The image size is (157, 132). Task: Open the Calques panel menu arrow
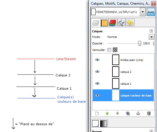(x=151, y=31)
